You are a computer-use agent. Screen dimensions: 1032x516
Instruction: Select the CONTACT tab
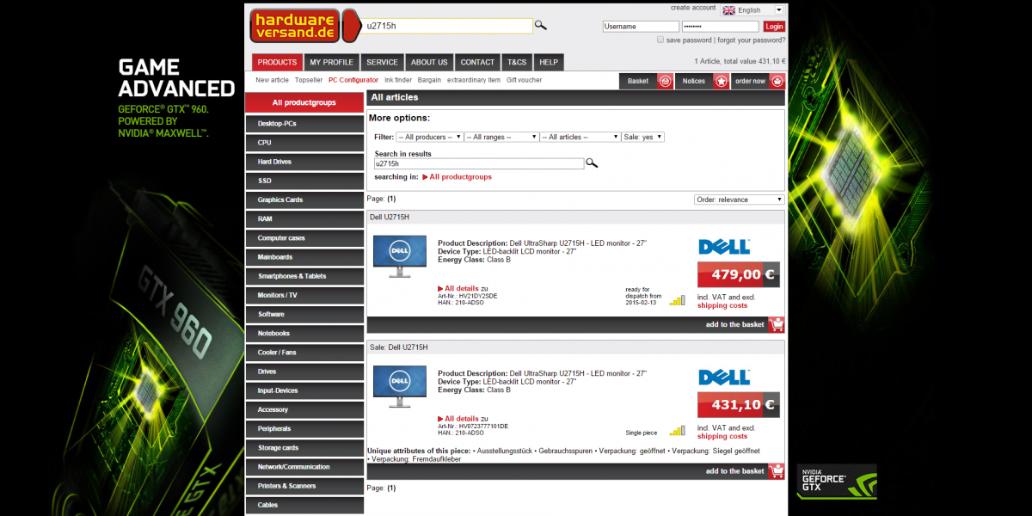477,62
